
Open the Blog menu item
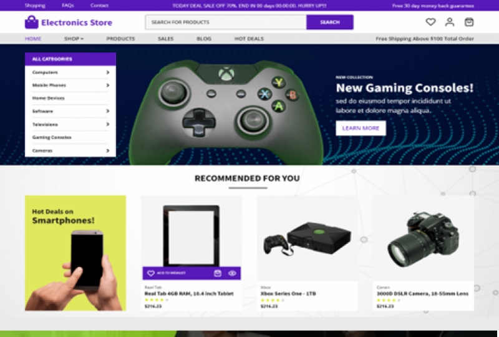(x=204, y=39)
